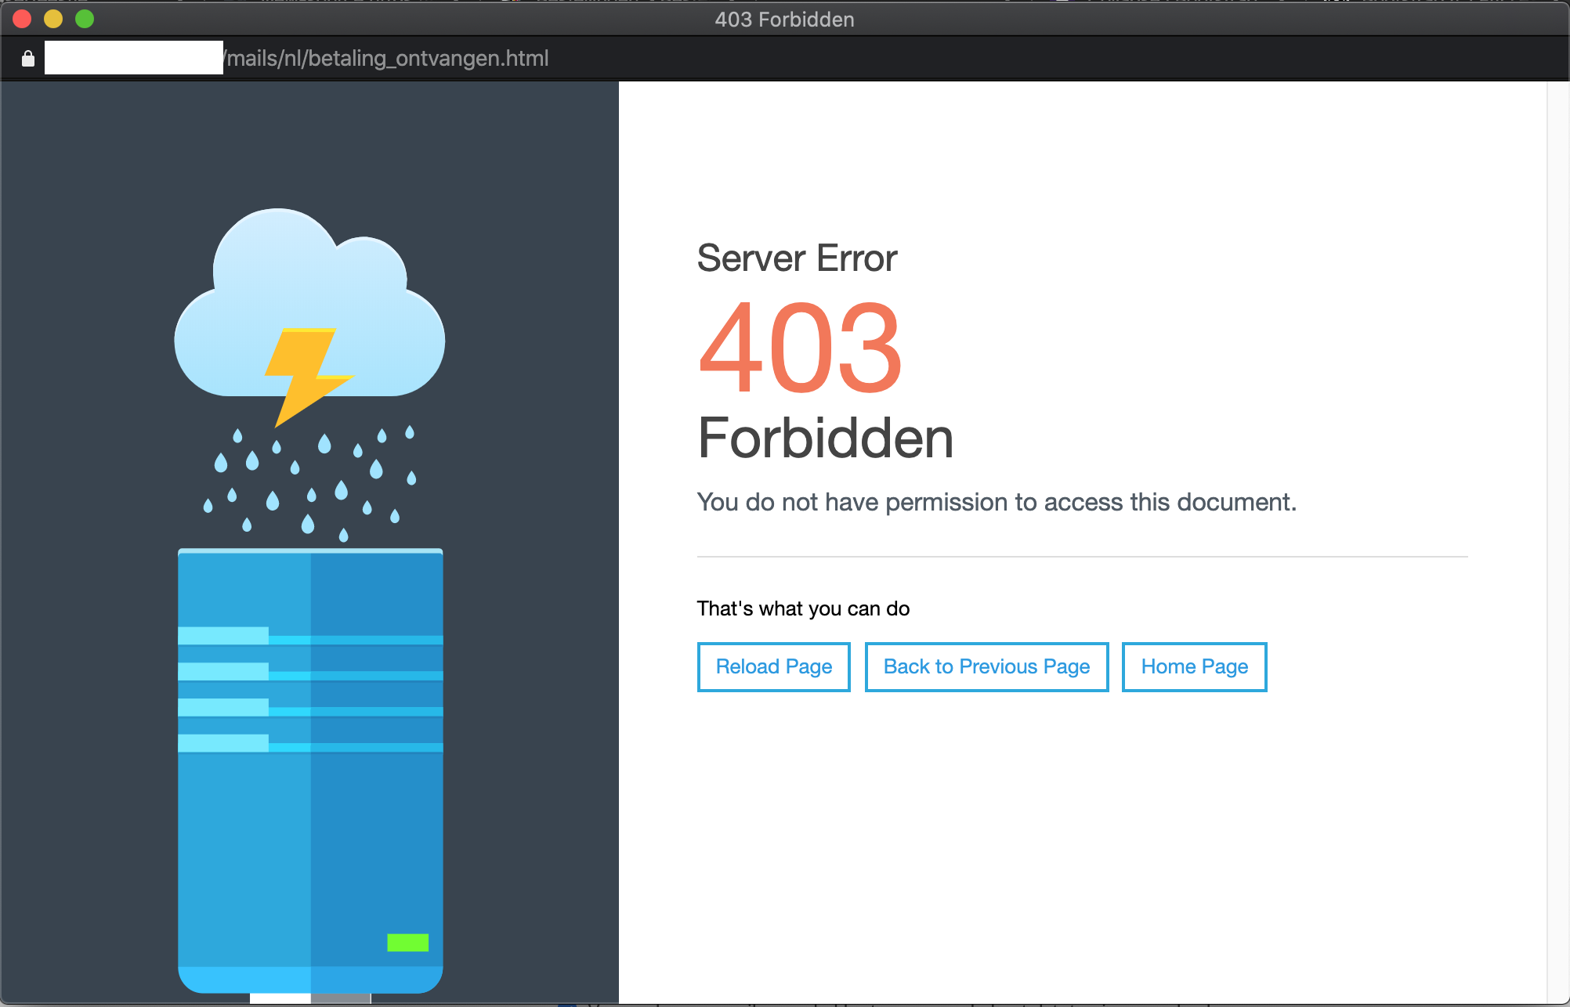Click the permission denied message text
Screen dimensions: 1570x1007
pyautogui.click(x=997, y=502)
